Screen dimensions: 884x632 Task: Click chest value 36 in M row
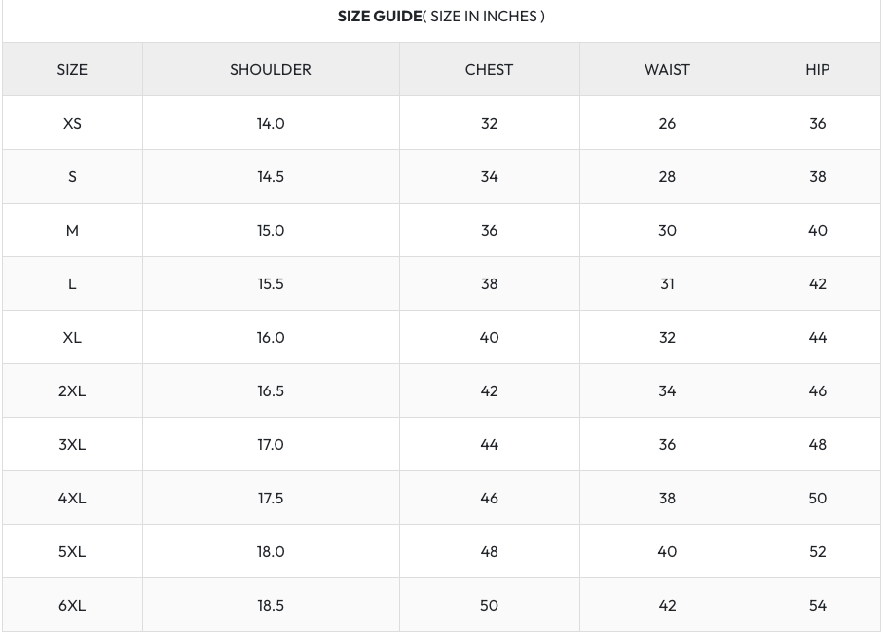[x=489, y=231]
